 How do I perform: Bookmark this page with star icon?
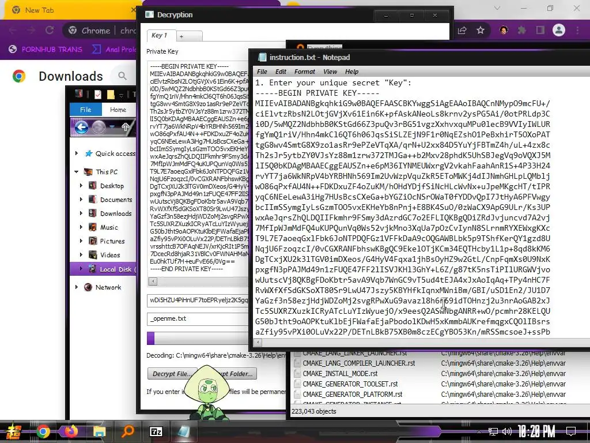pos(481,30)
